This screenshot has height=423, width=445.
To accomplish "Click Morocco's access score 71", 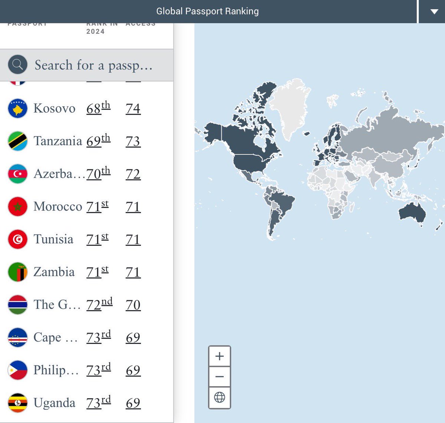I will (x=133, y=206).
